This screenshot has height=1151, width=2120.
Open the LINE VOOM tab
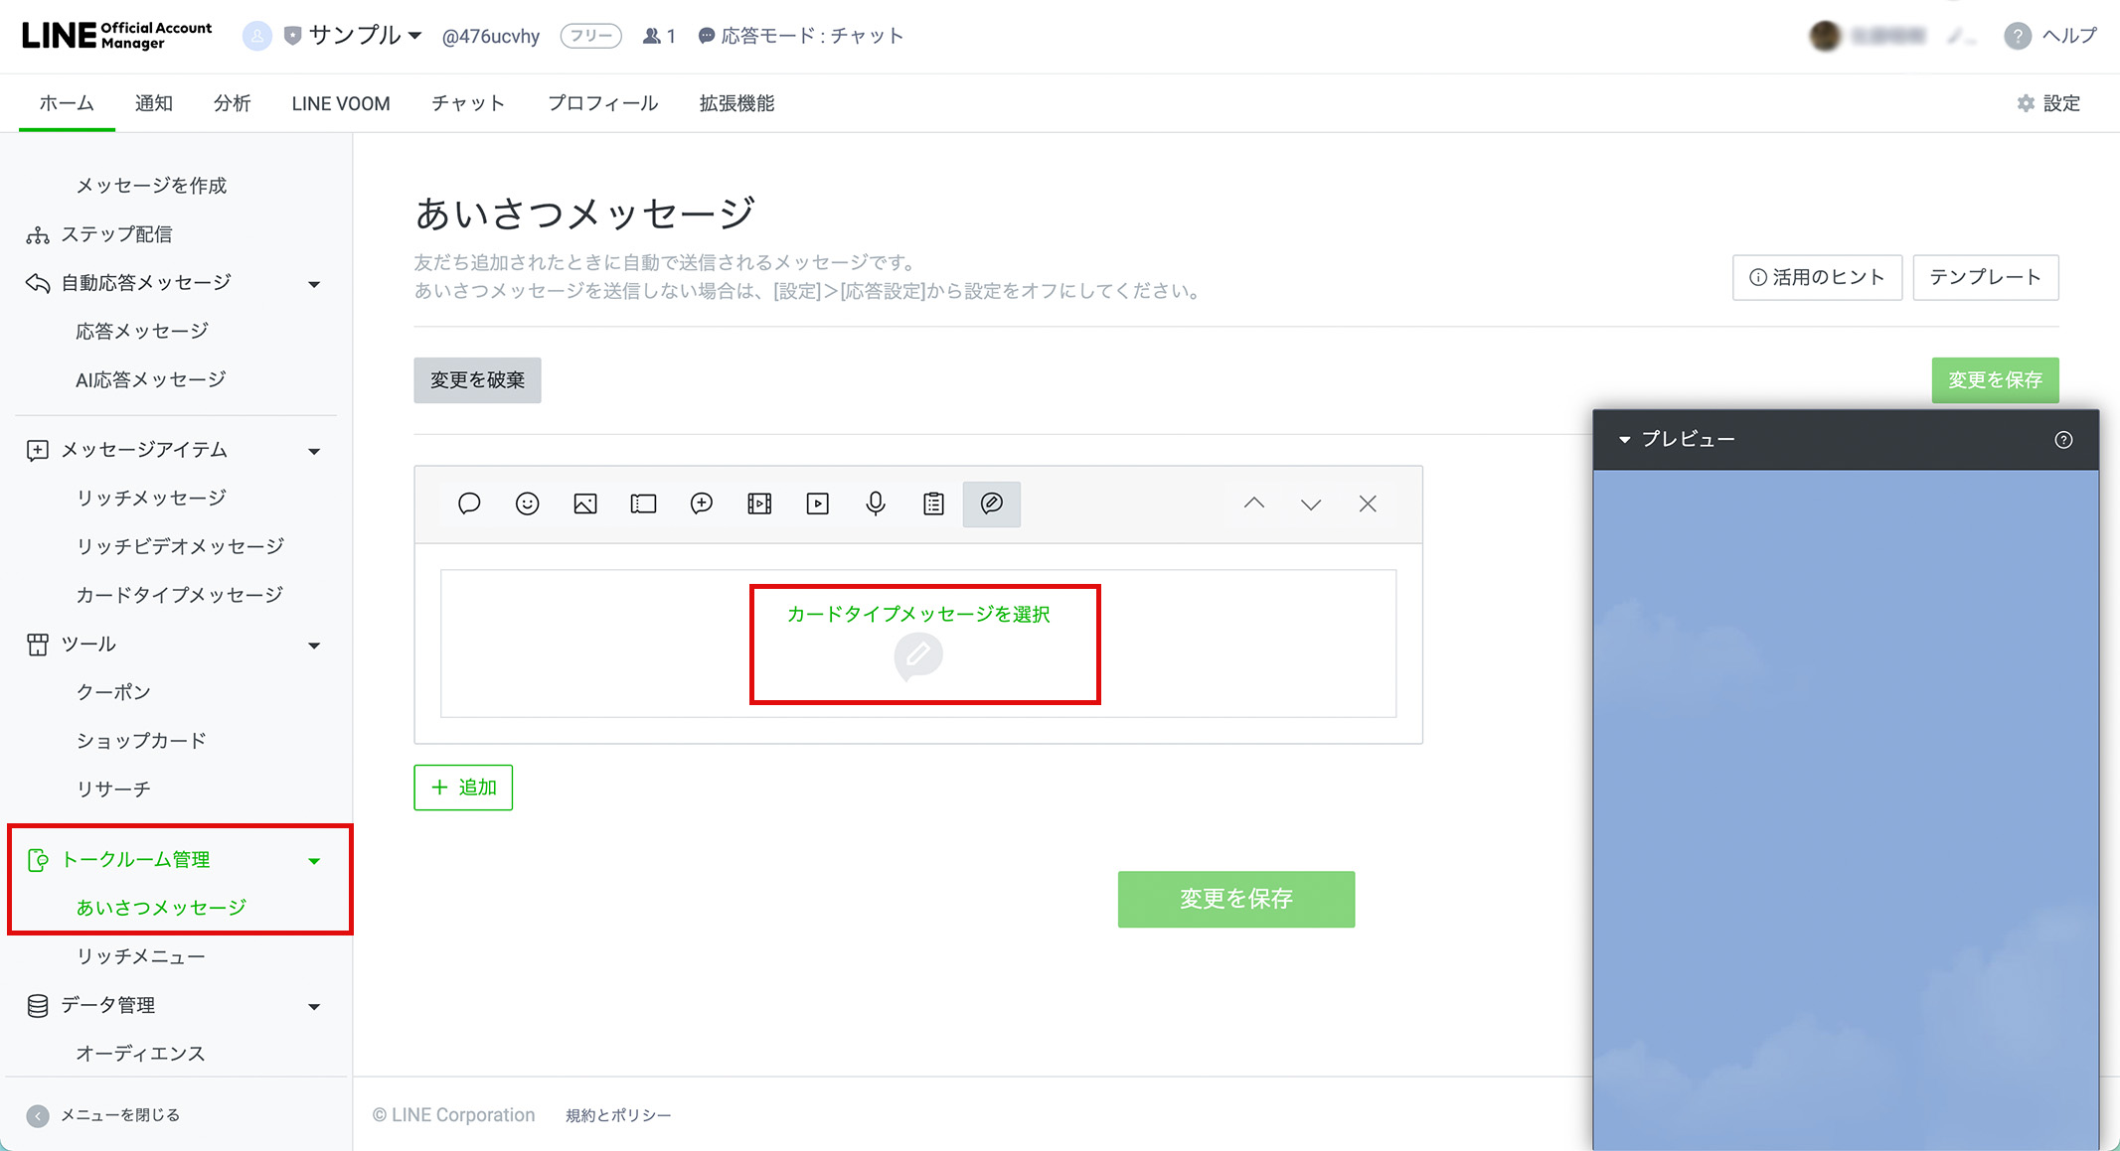[340, 103]
